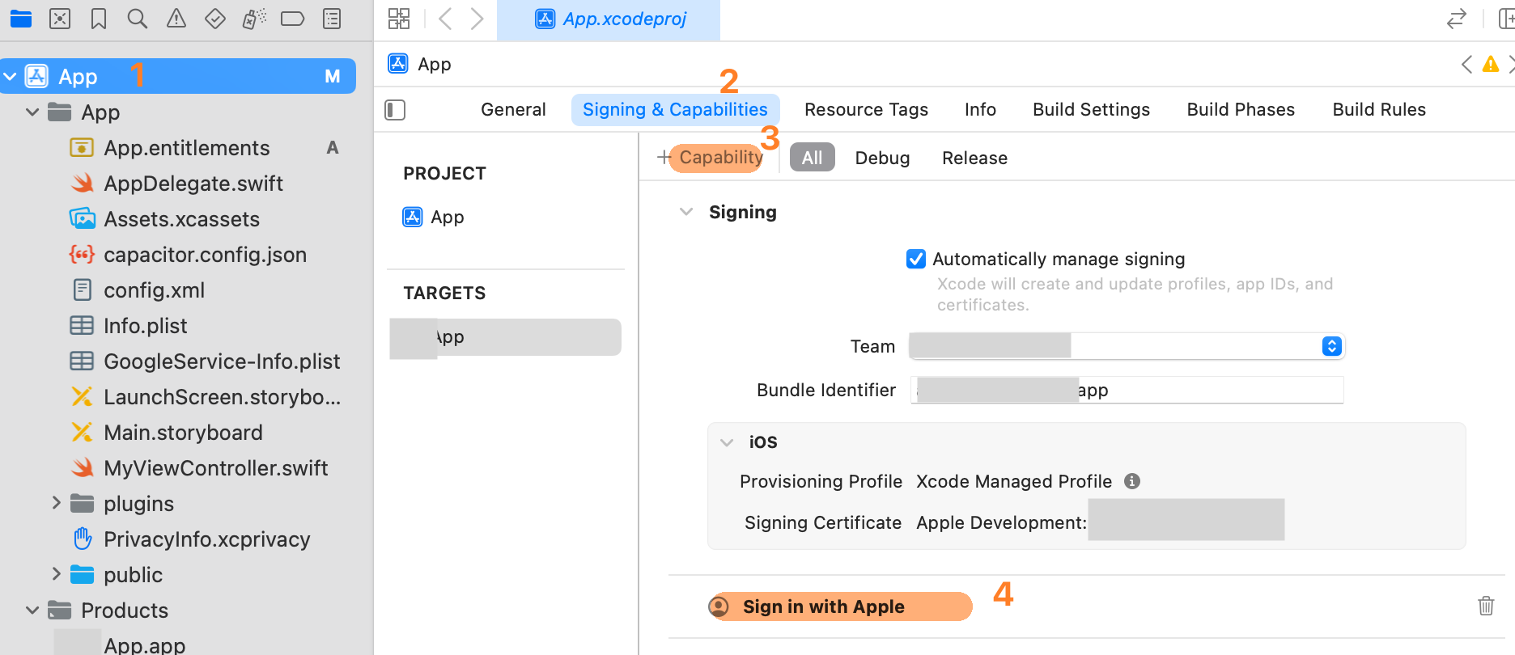The height and width of the screenshot is (655, 1515).
Task: Add a new Capability
Action: pyautogui.click(x=711, y=157)
